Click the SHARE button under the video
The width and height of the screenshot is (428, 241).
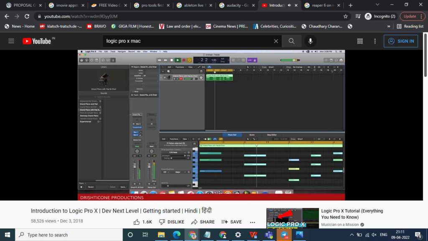[x=203, y=222]
